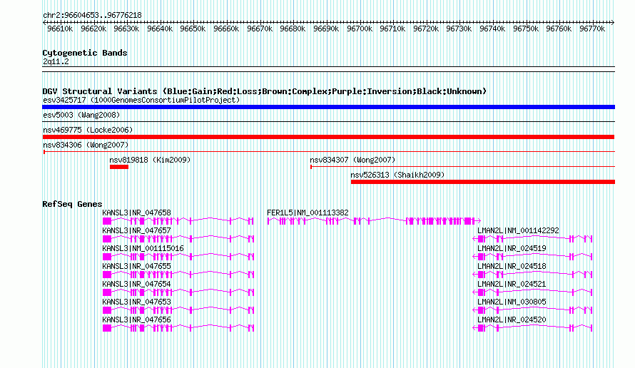
Task: Click the short nsv819818 red variant bar
Action: pos(119,167)
